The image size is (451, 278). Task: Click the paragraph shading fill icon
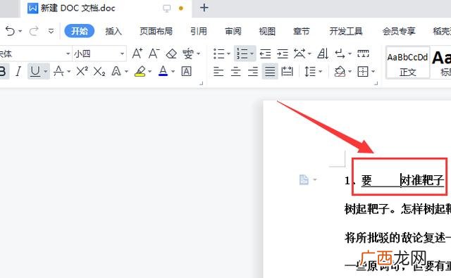340,71
